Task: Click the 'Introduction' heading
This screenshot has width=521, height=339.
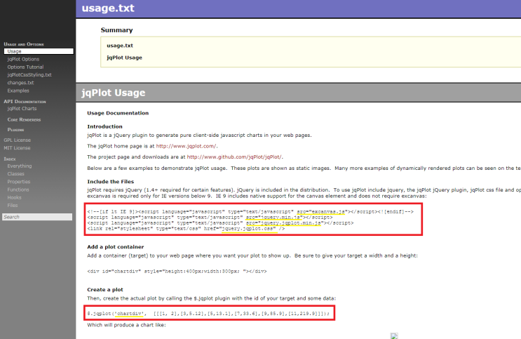Action: [104, 126]
